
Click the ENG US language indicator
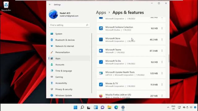point(173,107)
